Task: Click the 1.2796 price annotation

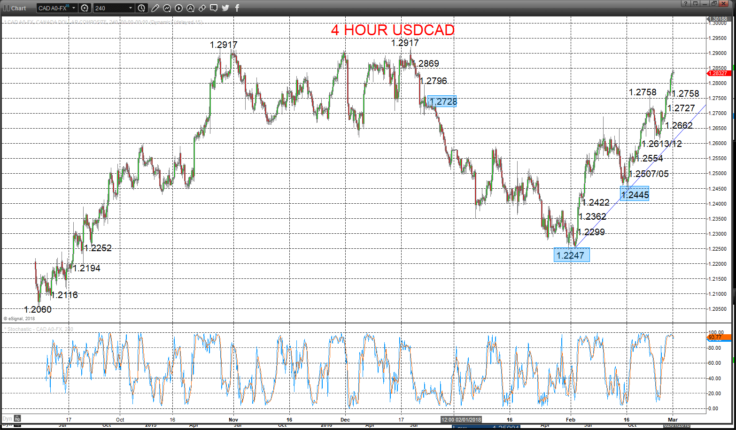Action: pos(433,81)
